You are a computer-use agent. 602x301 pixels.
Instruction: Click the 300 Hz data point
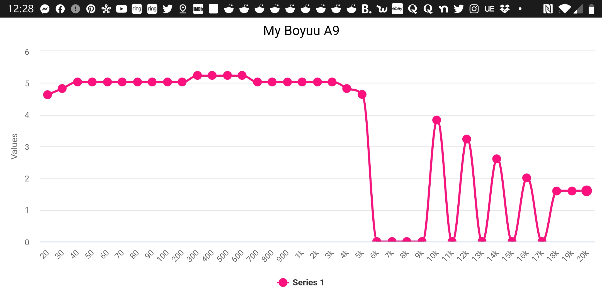(x=197, y=76)
